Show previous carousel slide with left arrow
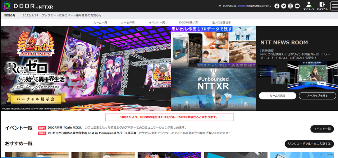Viewport: 338px width, 158px height. click(x=8, y=68)
